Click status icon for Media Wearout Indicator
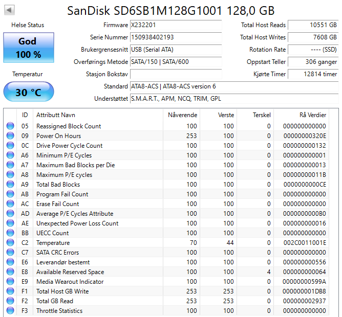 [10, 282]
